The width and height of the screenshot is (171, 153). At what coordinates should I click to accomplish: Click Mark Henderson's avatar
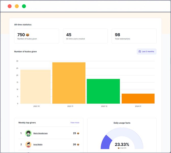tap(28, 133)
